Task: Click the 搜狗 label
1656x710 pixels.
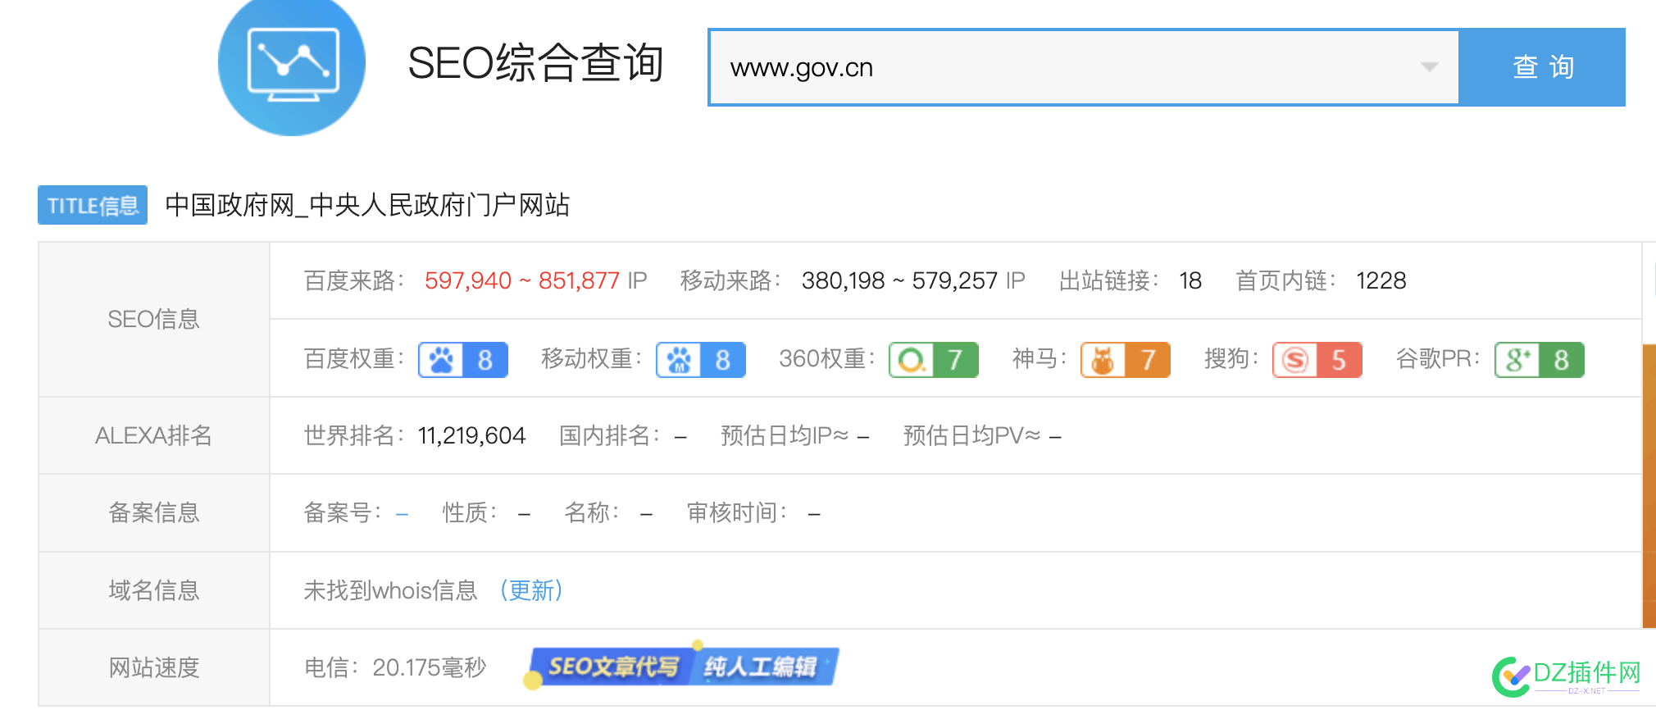Action: click(1231, 359)
